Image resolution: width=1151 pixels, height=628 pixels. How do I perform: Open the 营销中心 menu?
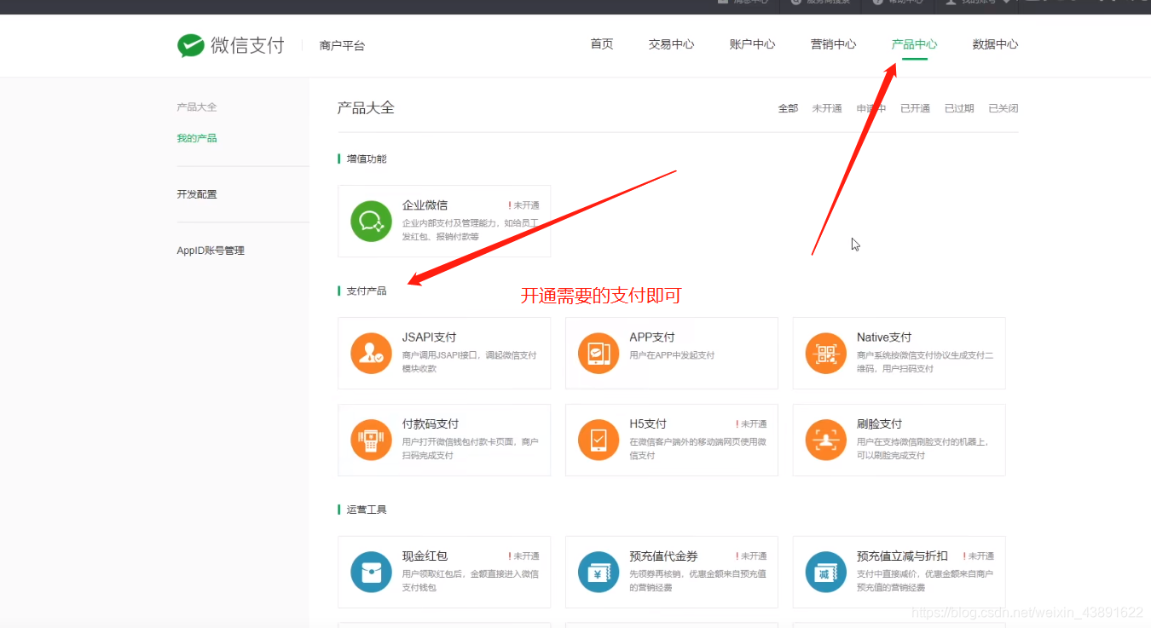point(833,44)
